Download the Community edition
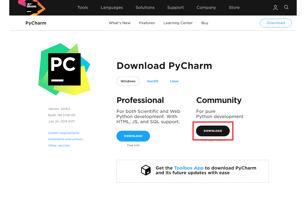This screenshot has height=199, width=306. [x=213, y=131]
